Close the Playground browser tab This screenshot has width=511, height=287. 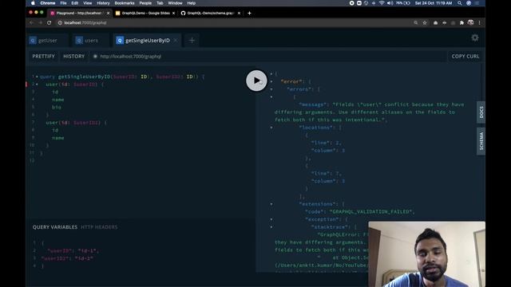click(109, 13)
